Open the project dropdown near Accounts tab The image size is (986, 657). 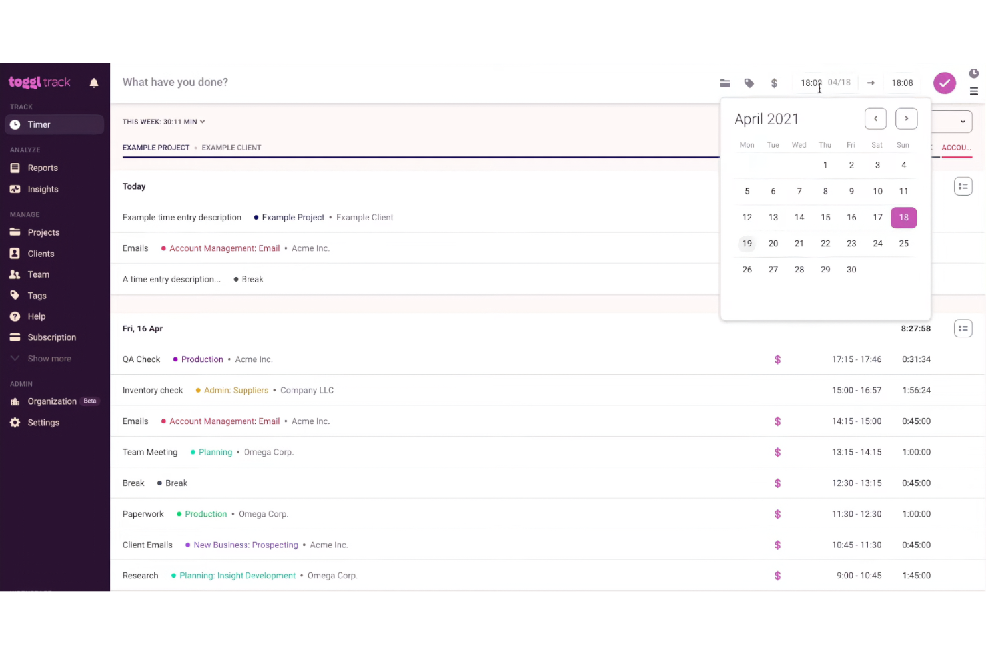[x=963, y=122]
